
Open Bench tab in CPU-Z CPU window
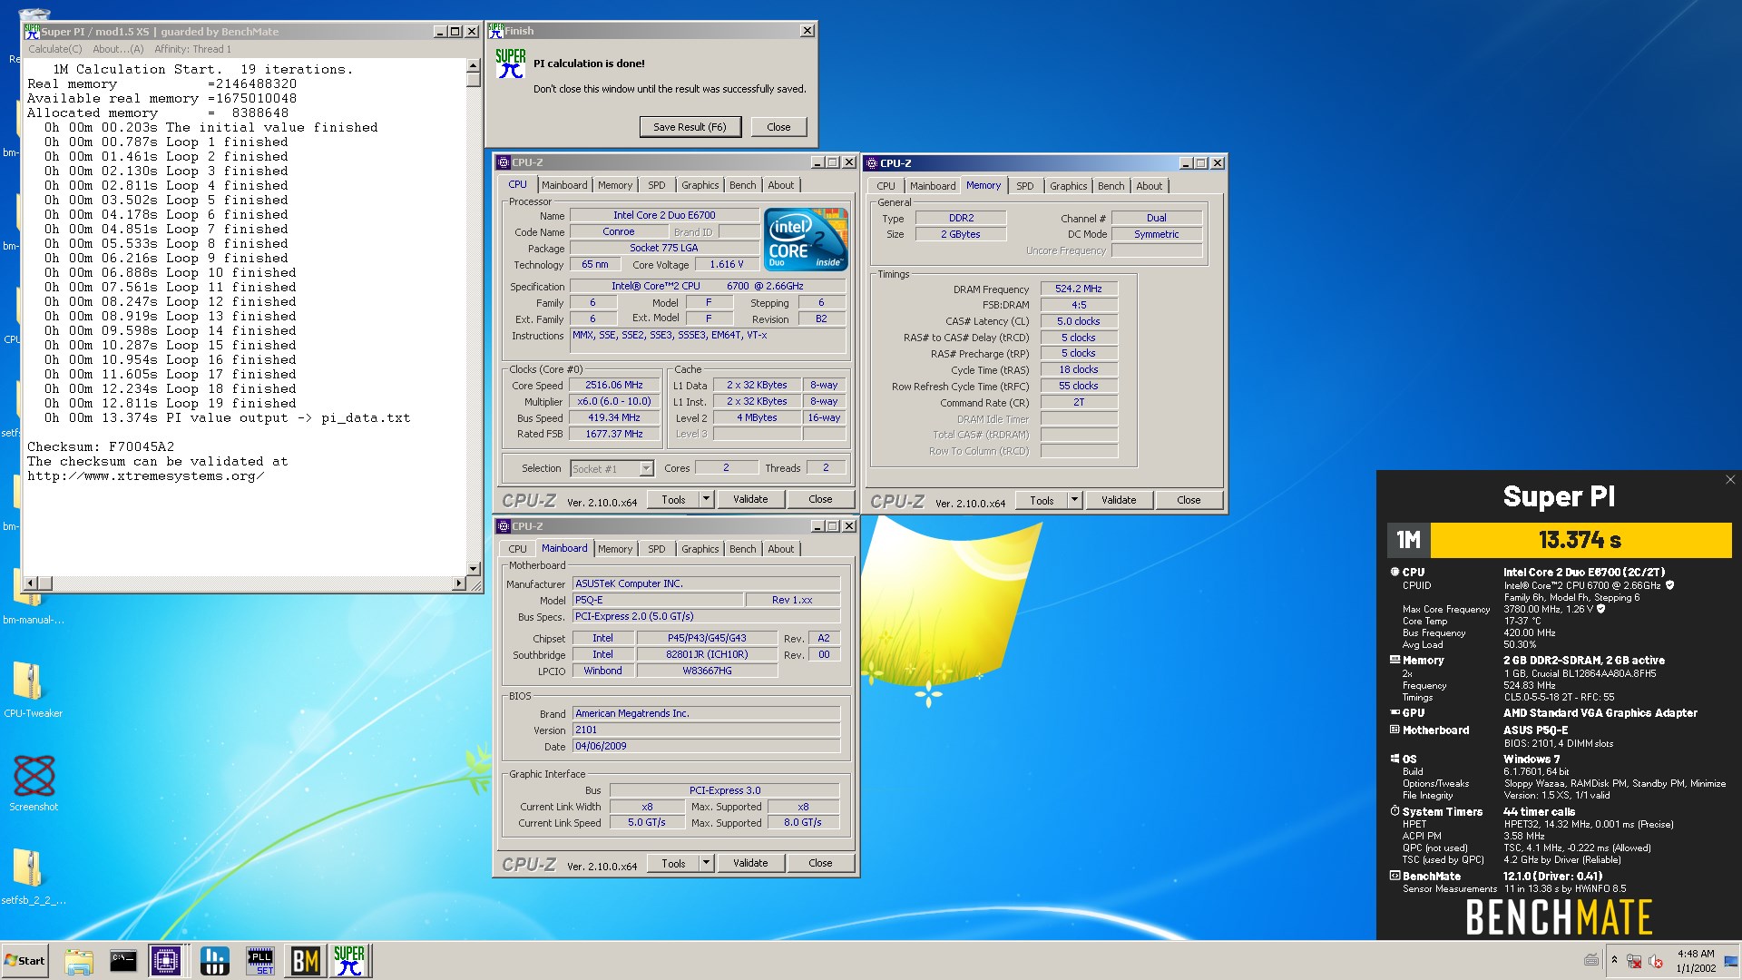[742, 185]
